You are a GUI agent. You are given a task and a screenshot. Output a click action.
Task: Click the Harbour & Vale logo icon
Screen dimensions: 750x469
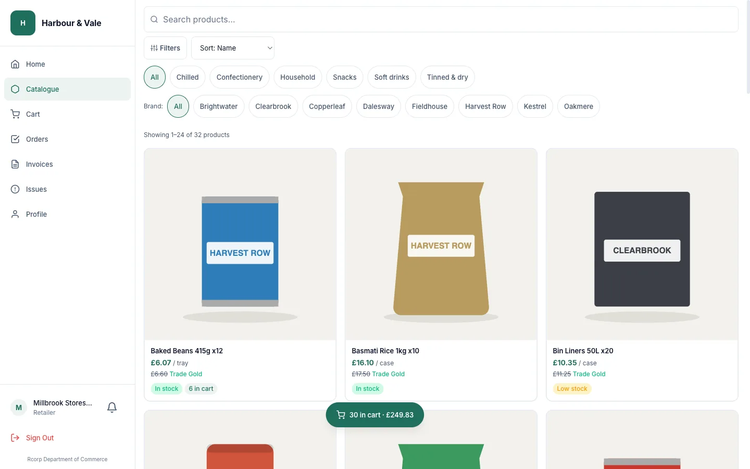click(x=23, y=23)
